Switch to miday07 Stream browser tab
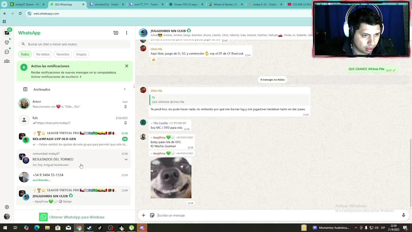The width and height of the screenshot is (412, 232). pos(27,5)
